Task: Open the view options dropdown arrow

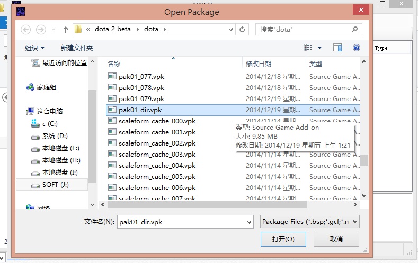Action: point(319,48)
